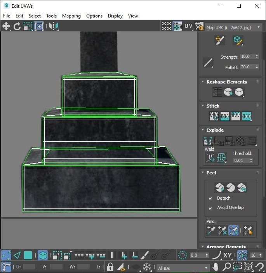Adjust the soft selection falloff spinner
266x273 pixels.
tap(207, 255)
